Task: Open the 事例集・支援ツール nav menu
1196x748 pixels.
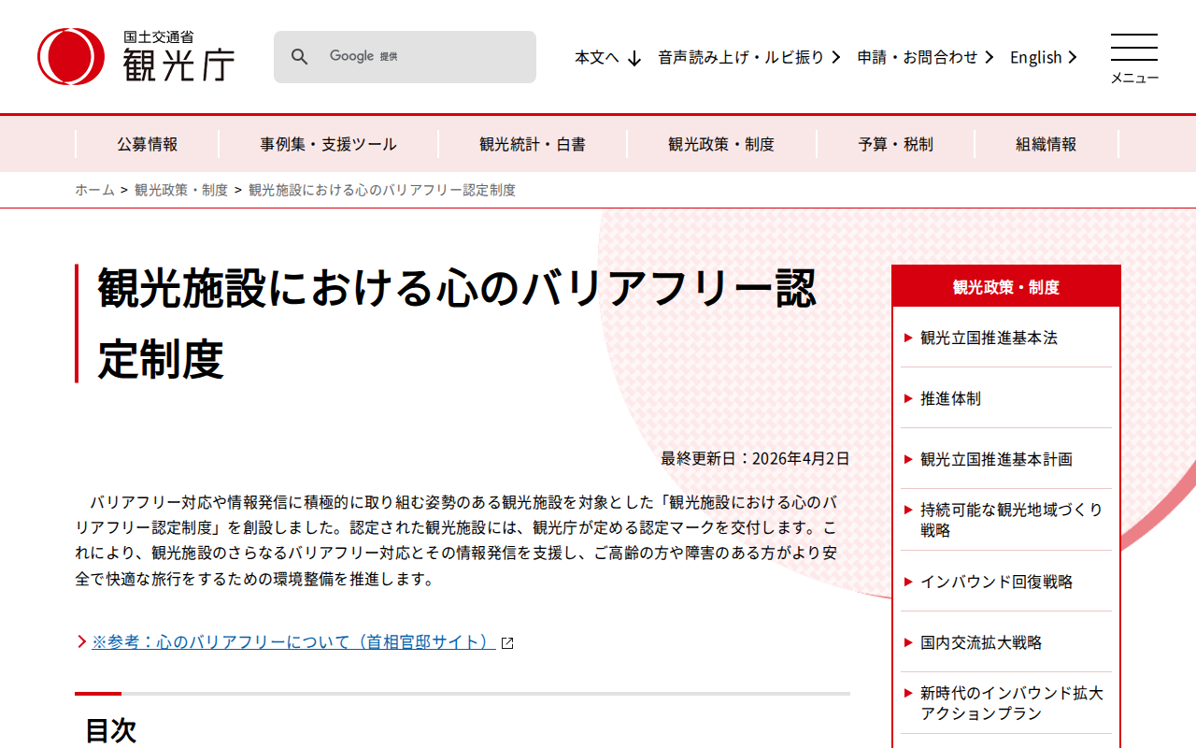Action: [x=328, y=144]
